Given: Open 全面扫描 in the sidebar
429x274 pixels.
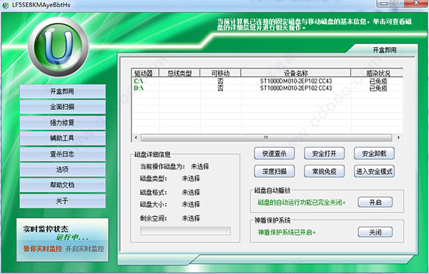Looking at the screenshot, I should pos(62,107).
